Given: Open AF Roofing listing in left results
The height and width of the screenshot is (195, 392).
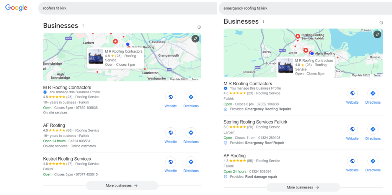Looking at the screenshot, I should pos(54,125).
